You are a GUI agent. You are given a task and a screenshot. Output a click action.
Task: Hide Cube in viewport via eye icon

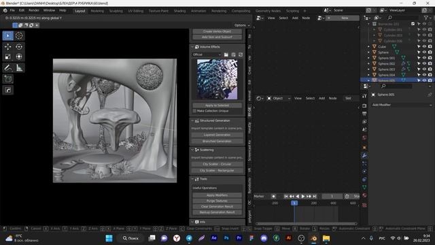(x=424, y=47)
